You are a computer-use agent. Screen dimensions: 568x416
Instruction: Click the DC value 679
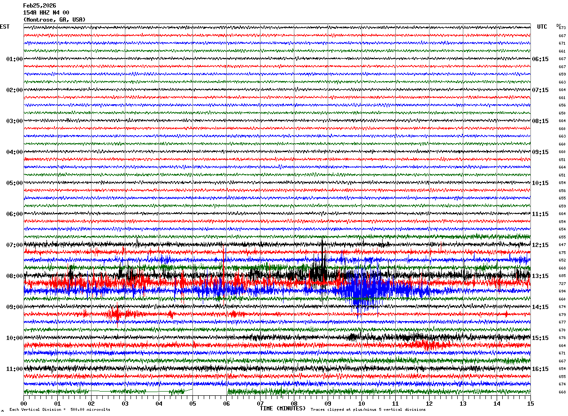coord(562,315)
